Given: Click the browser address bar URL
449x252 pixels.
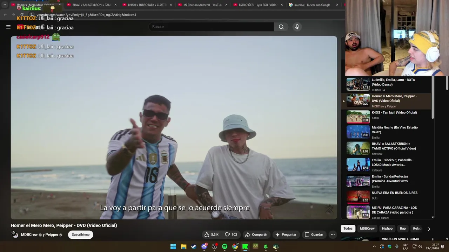Looking at the screenshot, I should [86, 15].
